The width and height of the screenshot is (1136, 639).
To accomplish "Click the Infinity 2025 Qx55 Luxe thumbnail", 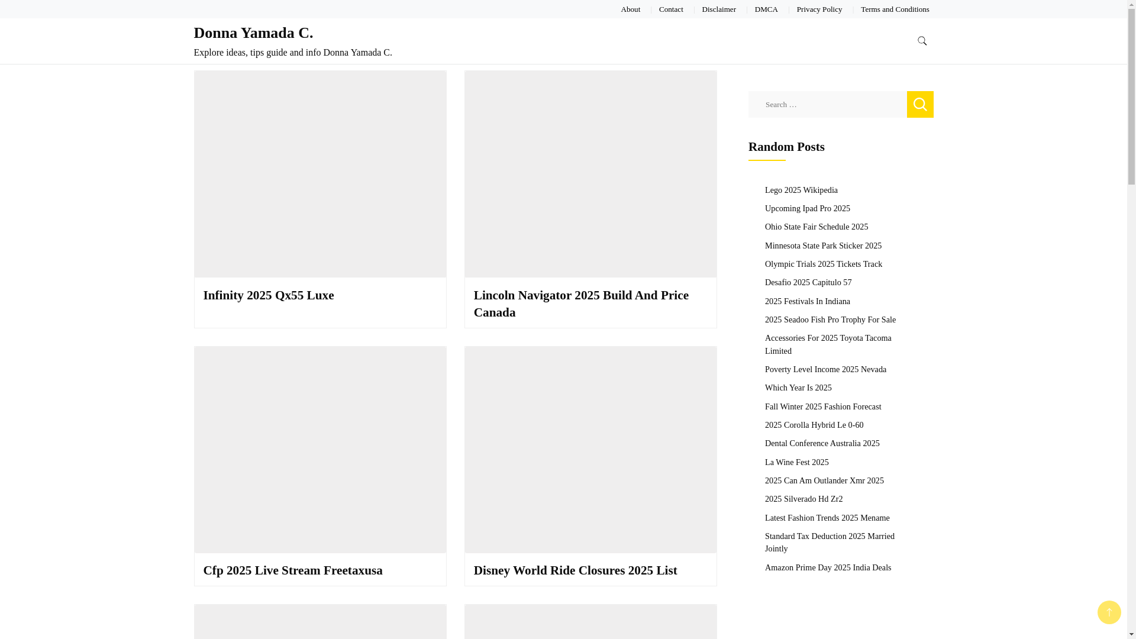I will pos(320,174).
